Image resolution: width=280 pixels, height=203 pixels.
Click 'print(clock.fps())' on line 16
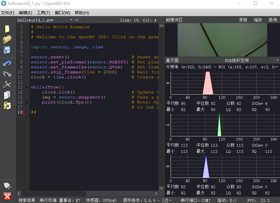[67, 102]
